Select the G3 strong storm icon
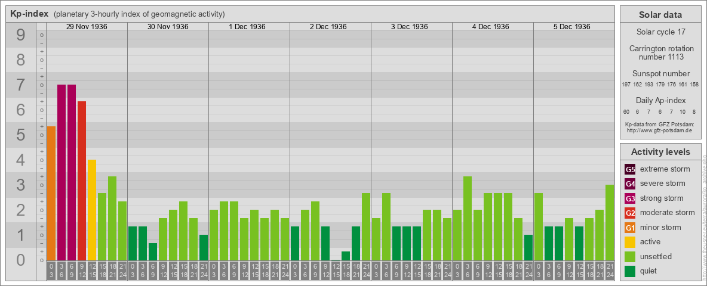The height and width of the screenshot is (286, 707). tap(630, 198)
